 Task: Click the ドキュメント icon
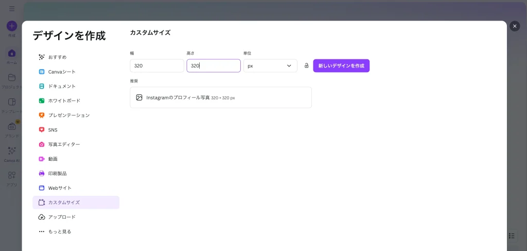pyautogui.click(x=42, y=86)
